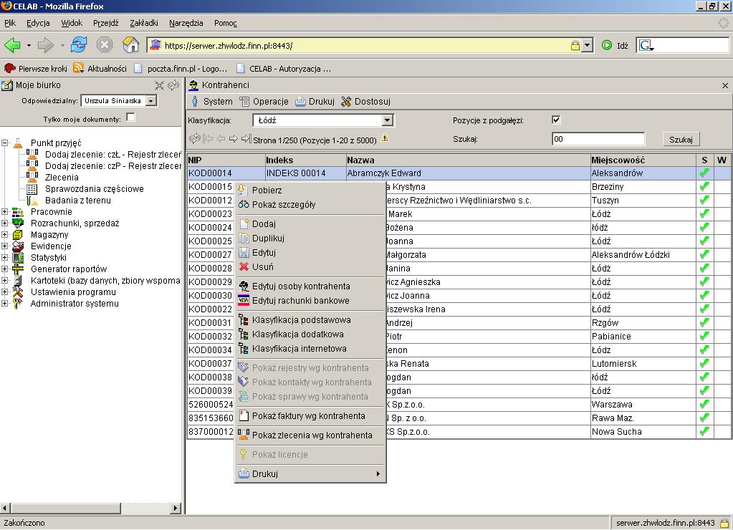Open the Klasyfikacja Łódź dropdown
Viewport: 733px width, 530px height.
point(387,120)
